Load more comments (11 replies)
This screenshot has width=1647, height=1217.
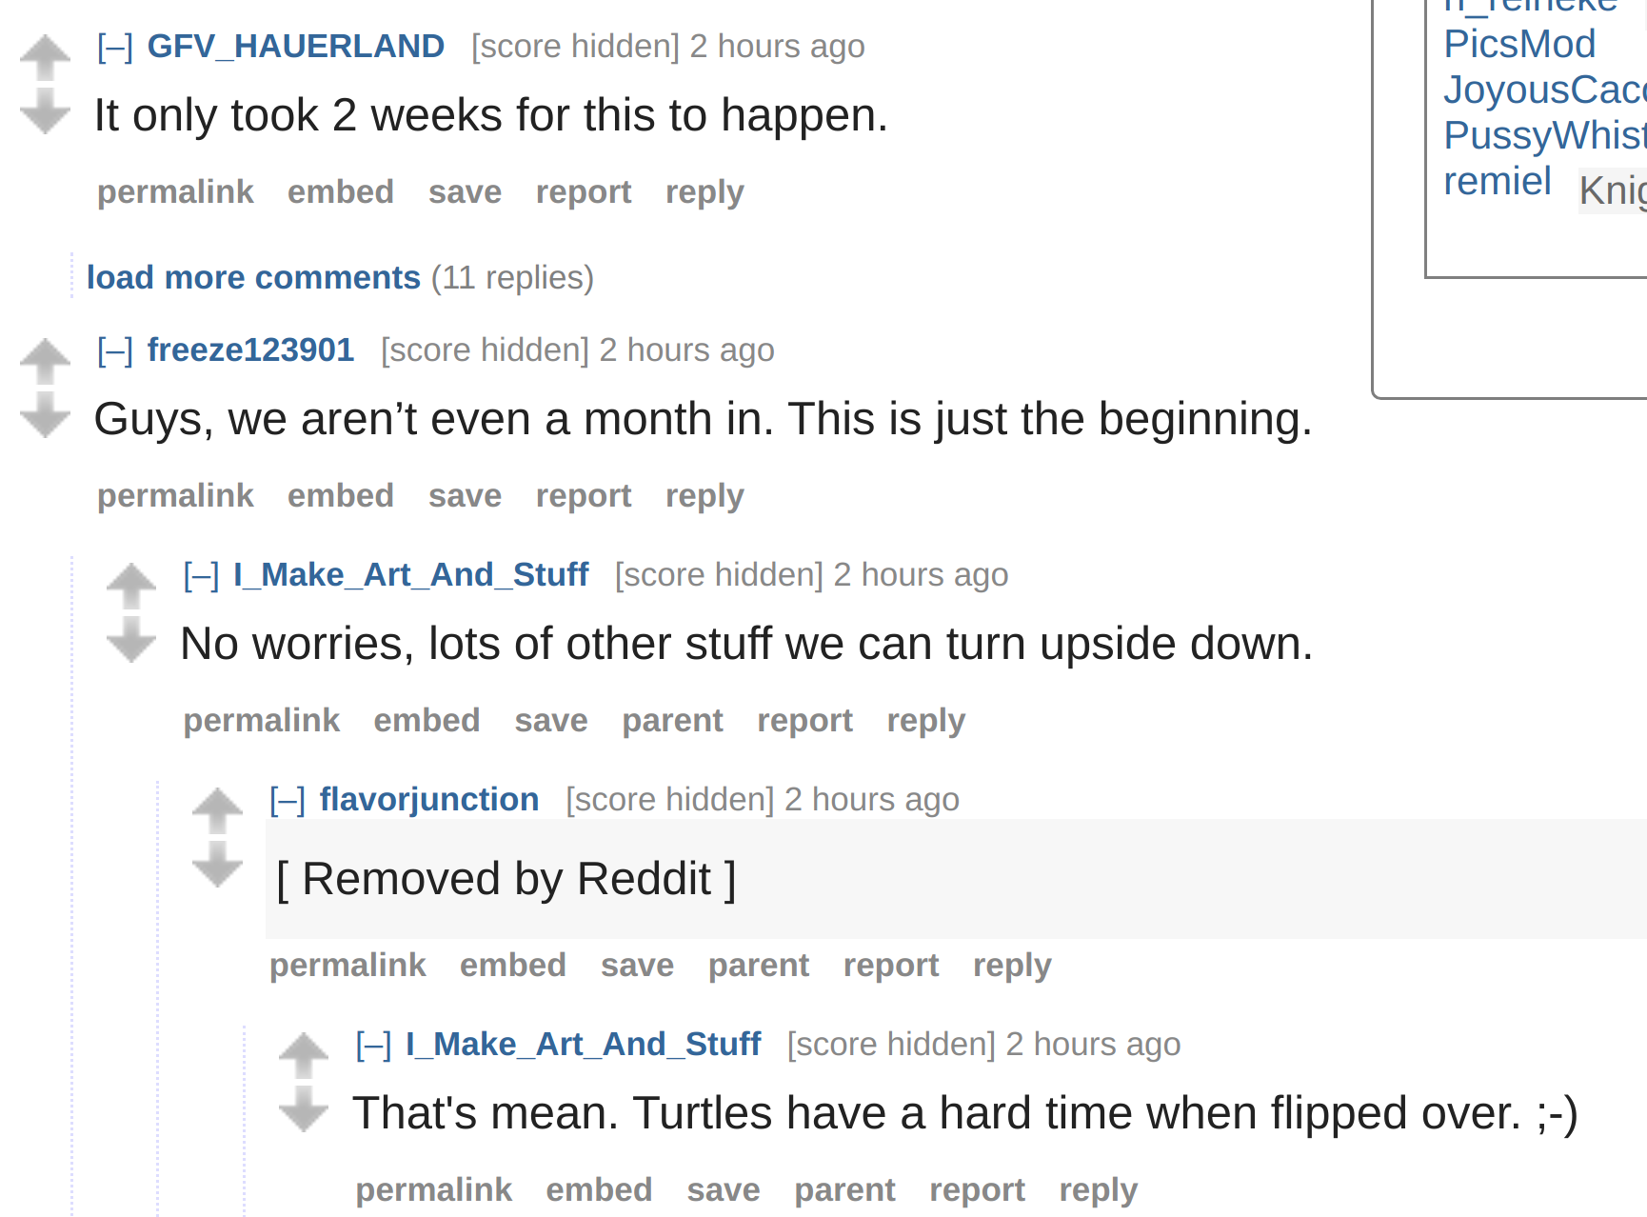(x=253, y=277)
